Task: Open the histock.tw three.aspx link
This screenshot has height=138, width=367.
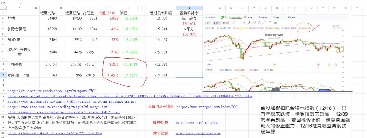Action: pyautogui.click(x=52, y=91)
